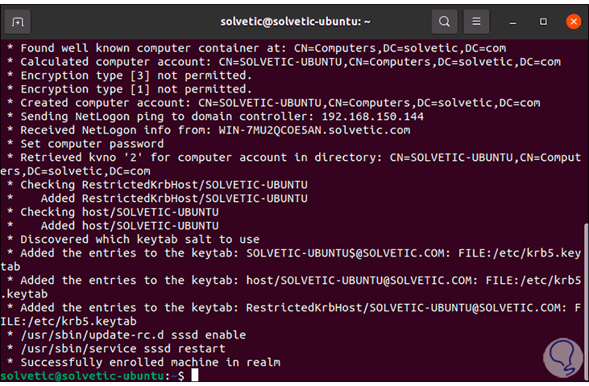Click the 'Encryption type [3] not permitted' line

pyautogui.click(x=136, y=76)
